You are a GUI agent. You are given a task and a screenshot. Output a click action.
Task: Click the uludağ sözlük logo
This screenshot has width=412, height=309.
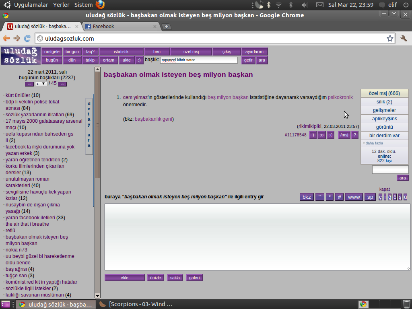click(21, 56)
